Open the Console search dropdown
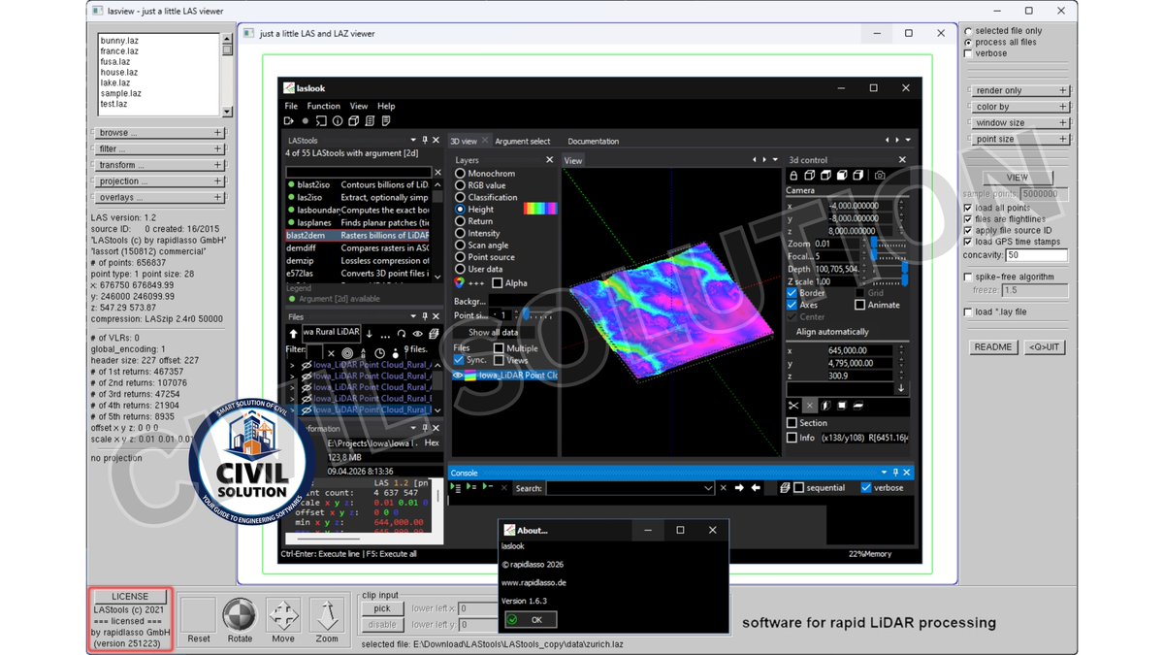Image resolution: width=1164 pixels, height=655 pixels. pos(707,488)
